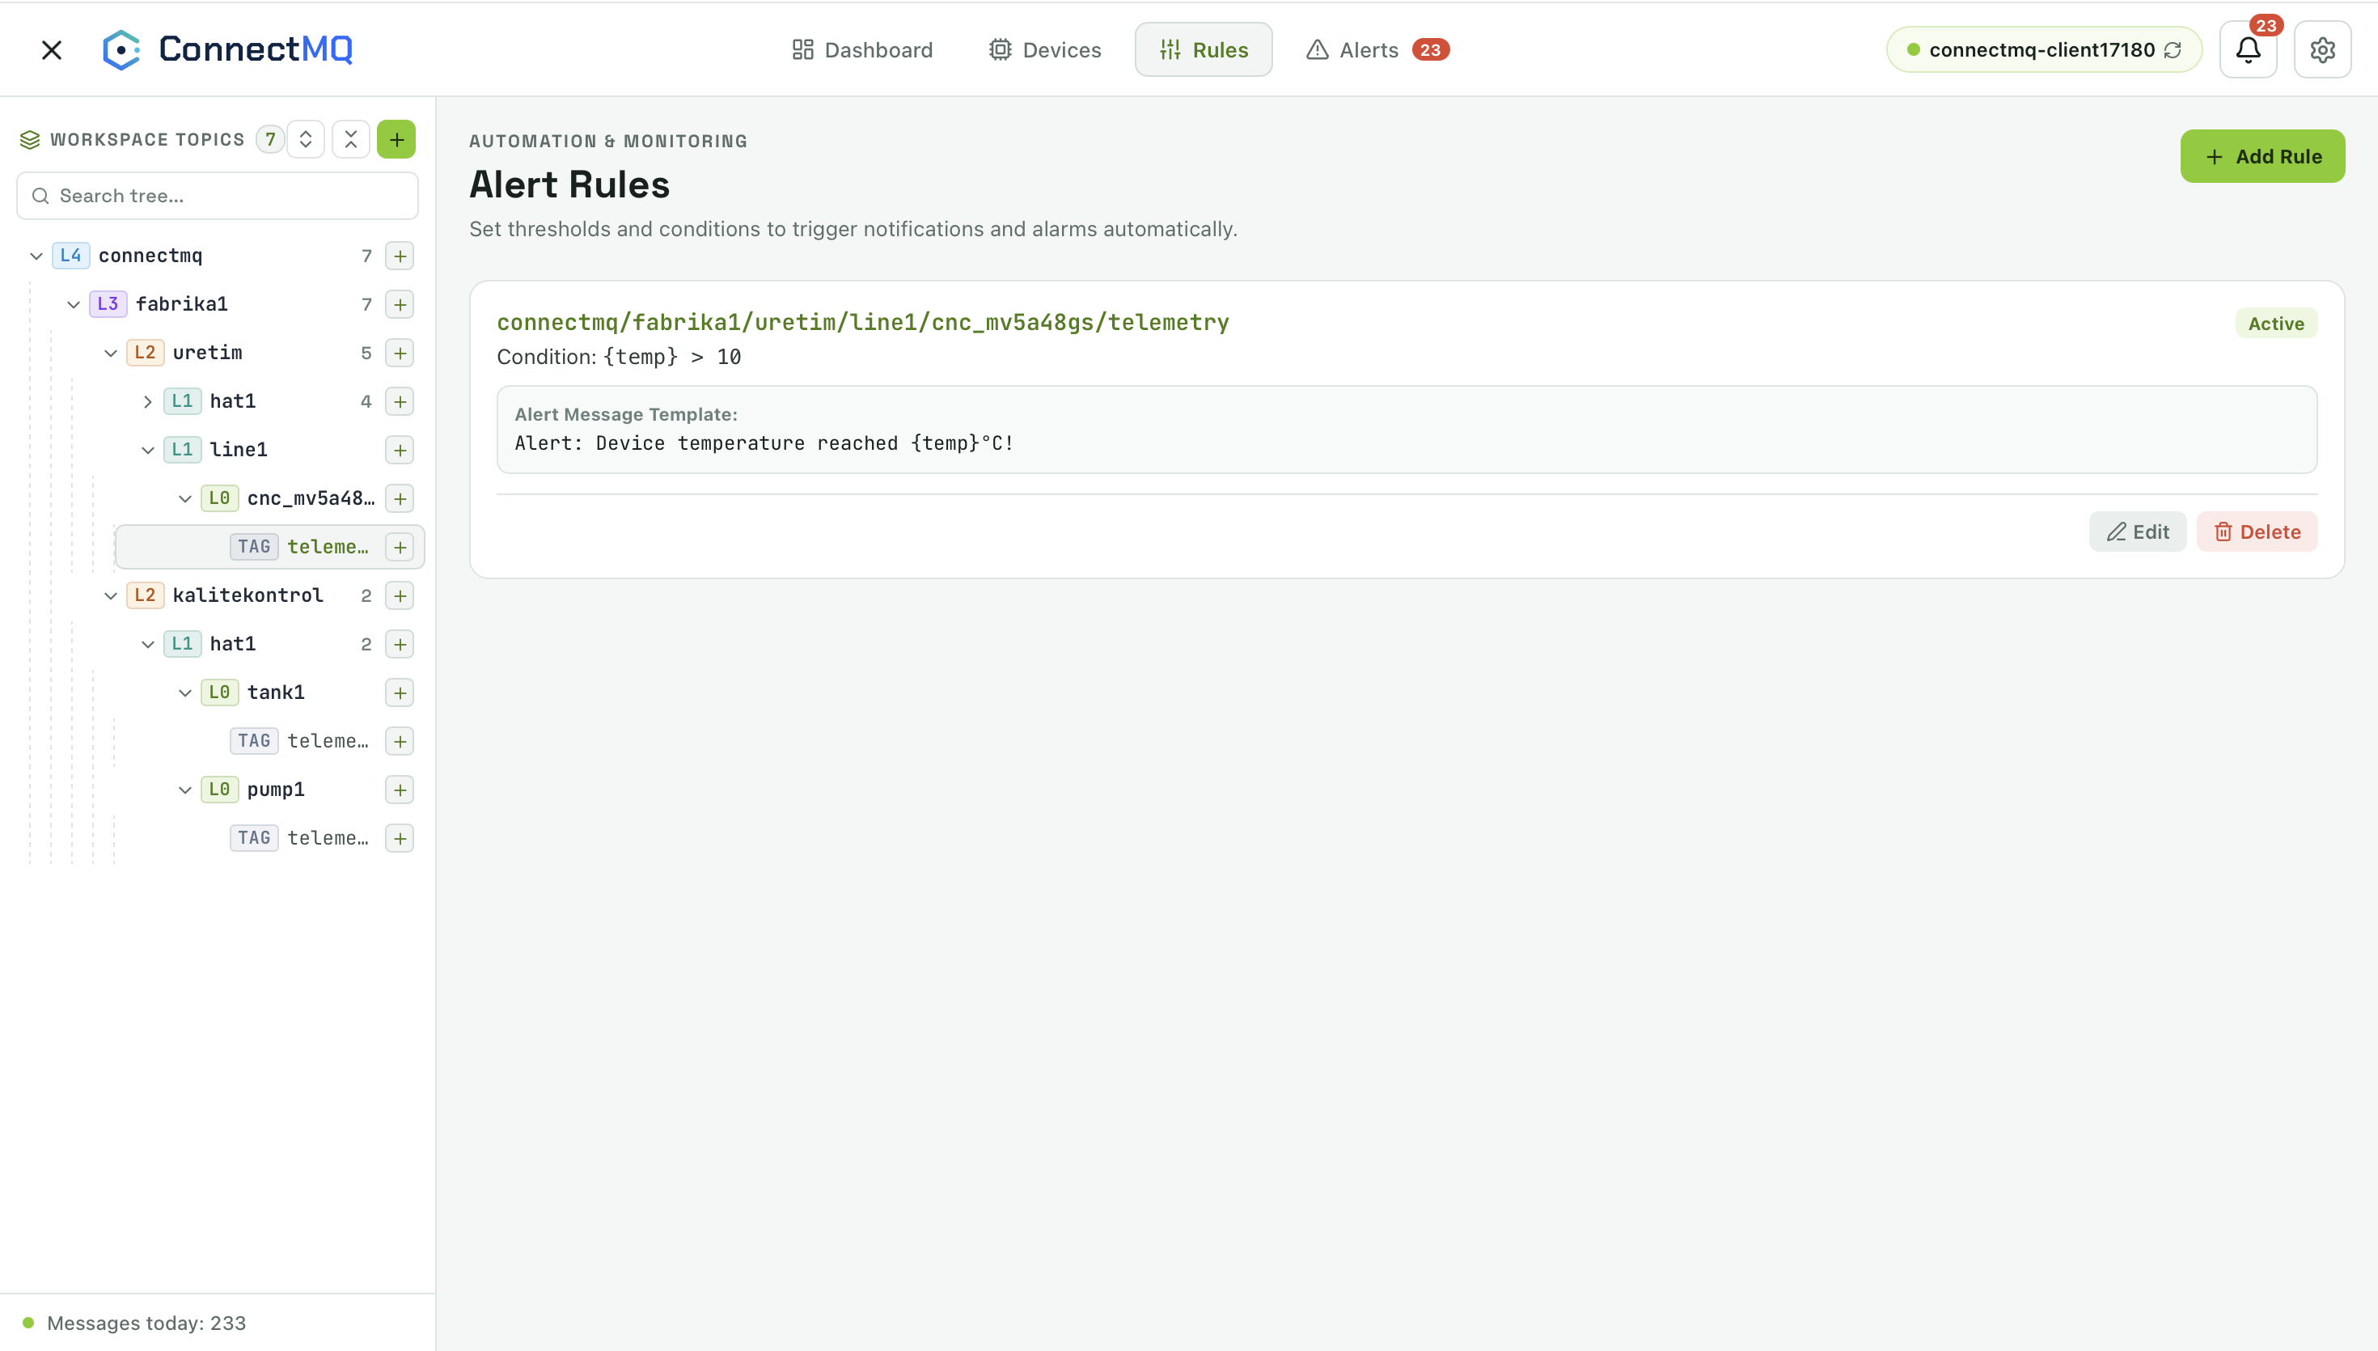
Task: Select telemetry tag under cnc_mv5a48
Action: [270, 547]
